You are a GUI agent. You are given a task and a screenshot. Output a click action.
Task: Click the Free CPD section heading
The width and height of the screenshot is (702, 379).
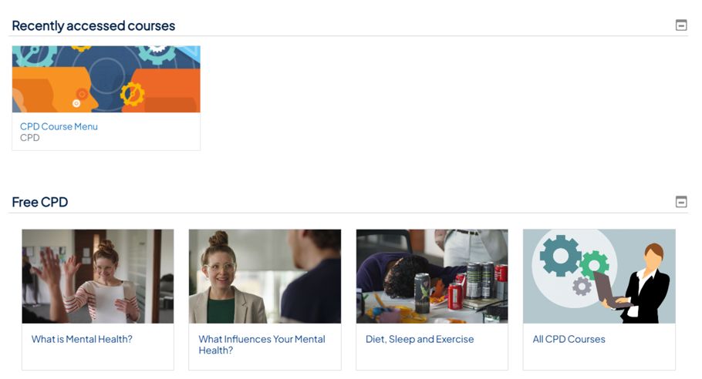40,202
